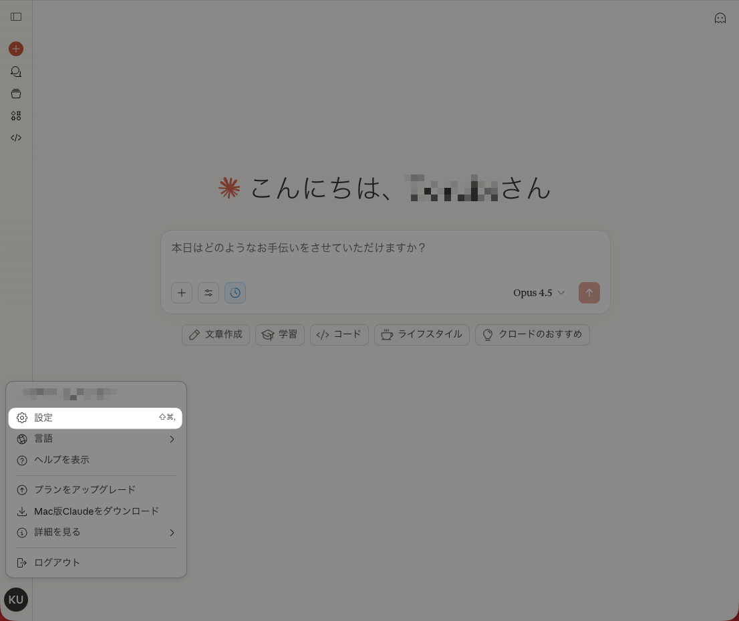The width and height of the screenshot is (739, 621).
Task: Open the artifacts icon in sidebar
Action: (16, 116)
